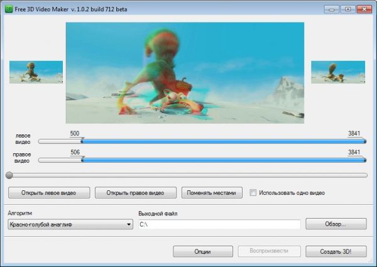Open settings via Опции button

point(203,251)
